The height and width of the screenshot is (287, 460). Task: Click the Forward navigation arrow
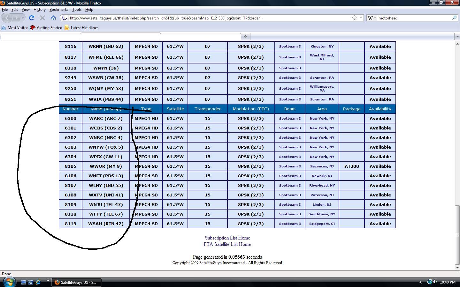click(x=17, y=18)
